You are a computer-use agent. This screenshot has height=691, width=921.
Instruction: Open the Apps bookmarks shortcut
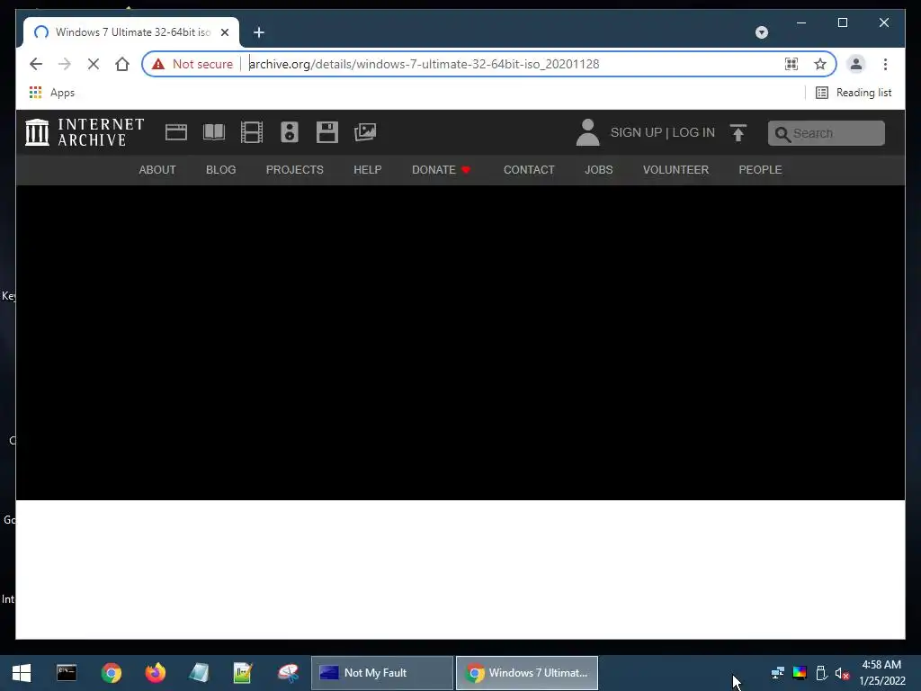52,93
